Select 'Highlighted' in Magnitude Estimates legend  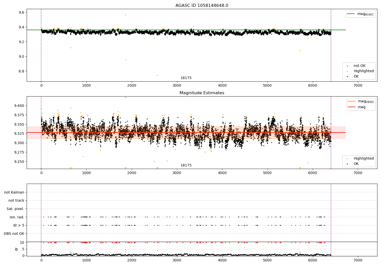[364, 159]
